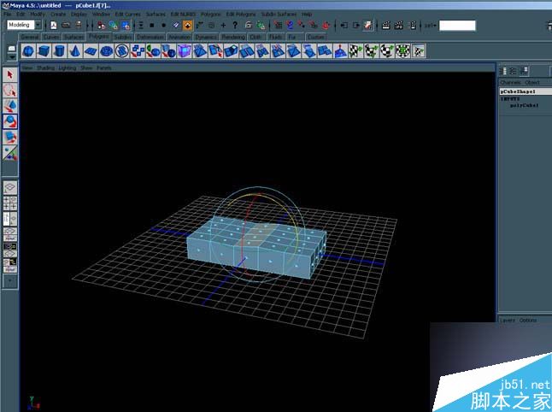Toggle the square points mask icon
The width and height of the screenshot is (552, 412).
(x=152, y=25)
